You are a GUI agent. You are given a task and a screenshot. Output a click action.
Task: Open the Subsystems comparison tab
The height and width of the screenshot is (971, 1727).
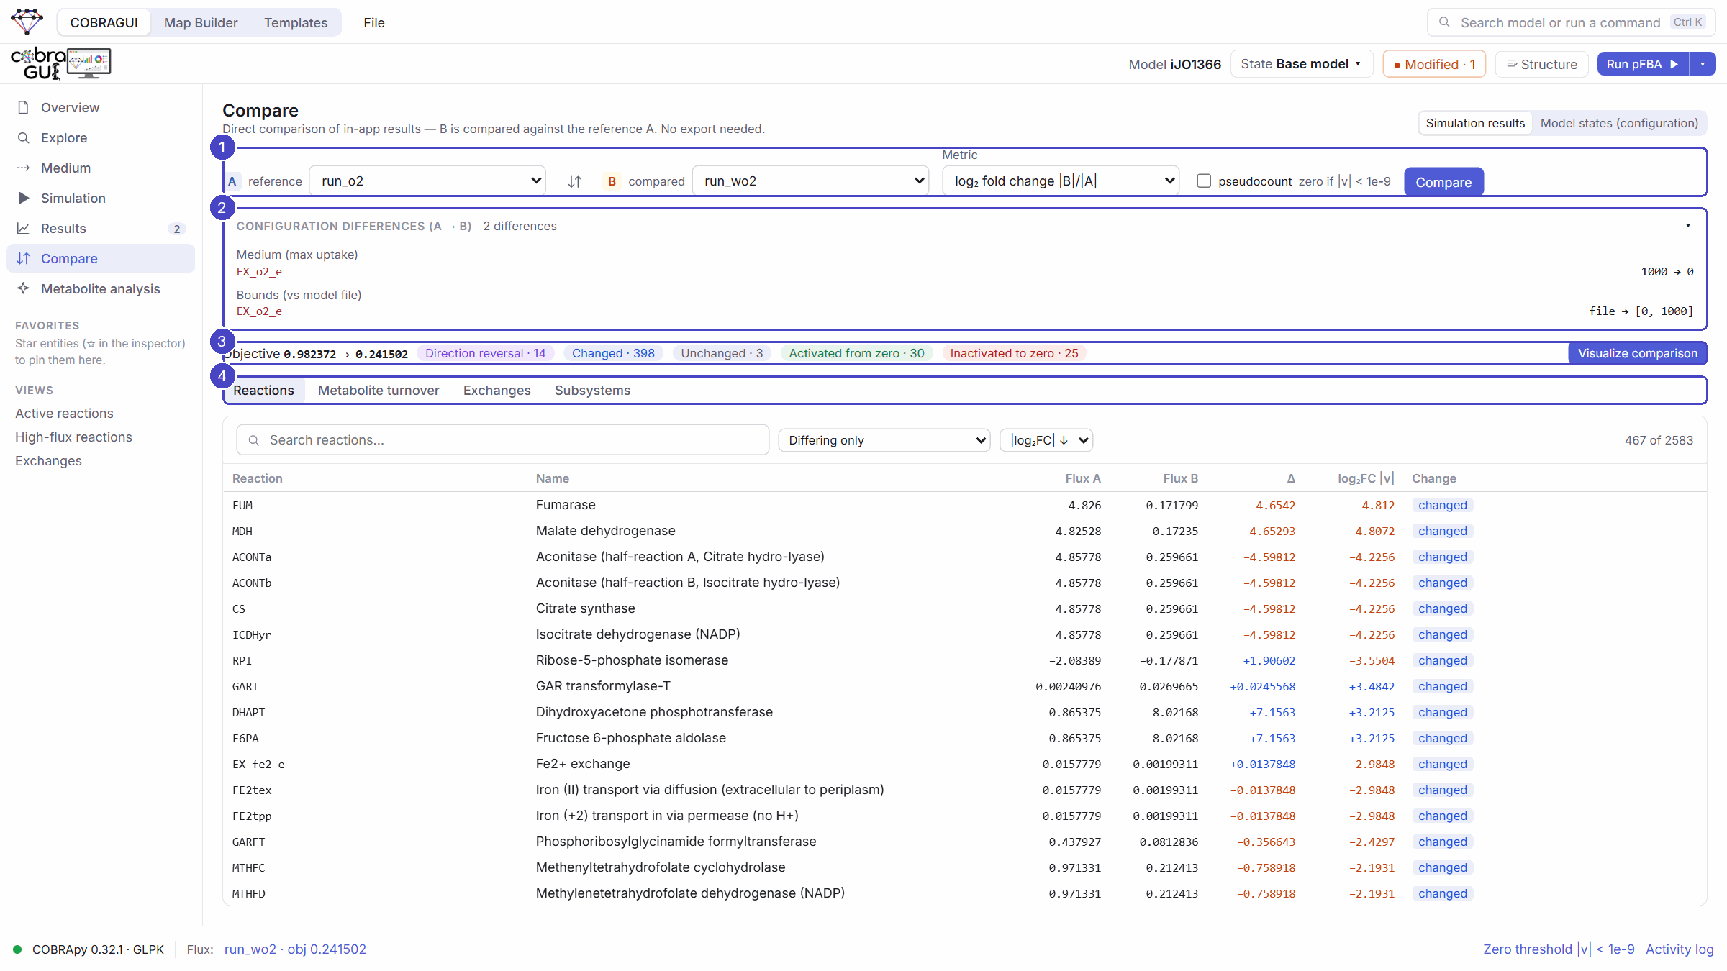(592, 391)
